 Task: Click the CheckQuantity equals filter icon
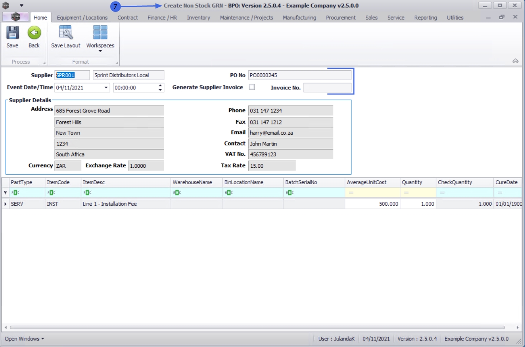pyautogui.click(x=442, y=193)
